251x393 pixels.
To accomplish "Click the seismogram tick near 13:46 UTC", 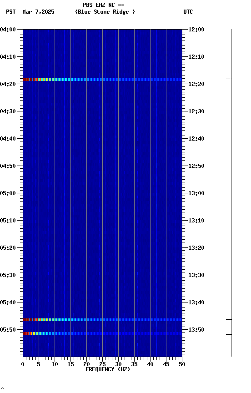I will pos(229,320).
